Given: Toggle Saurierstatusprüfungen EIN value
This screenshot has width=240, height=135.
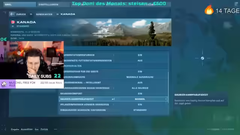Looking at the screenshot, I should tap(140, 55).
